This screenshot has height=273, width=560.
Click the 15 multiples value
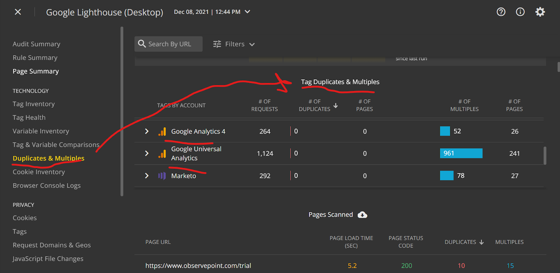pyautogui.click(x=510, y=266)
